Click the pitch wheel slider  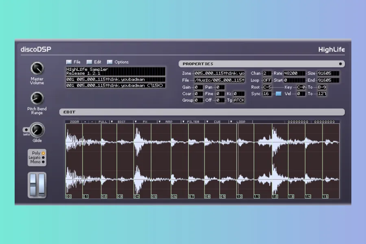tap(33, 185)
